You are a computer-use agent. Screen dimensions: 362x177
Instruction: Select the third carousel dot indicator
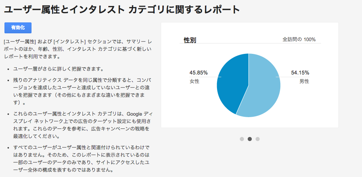point(257,139)
